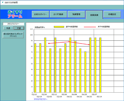Click the last bar at 05/14

pos(100,65)
